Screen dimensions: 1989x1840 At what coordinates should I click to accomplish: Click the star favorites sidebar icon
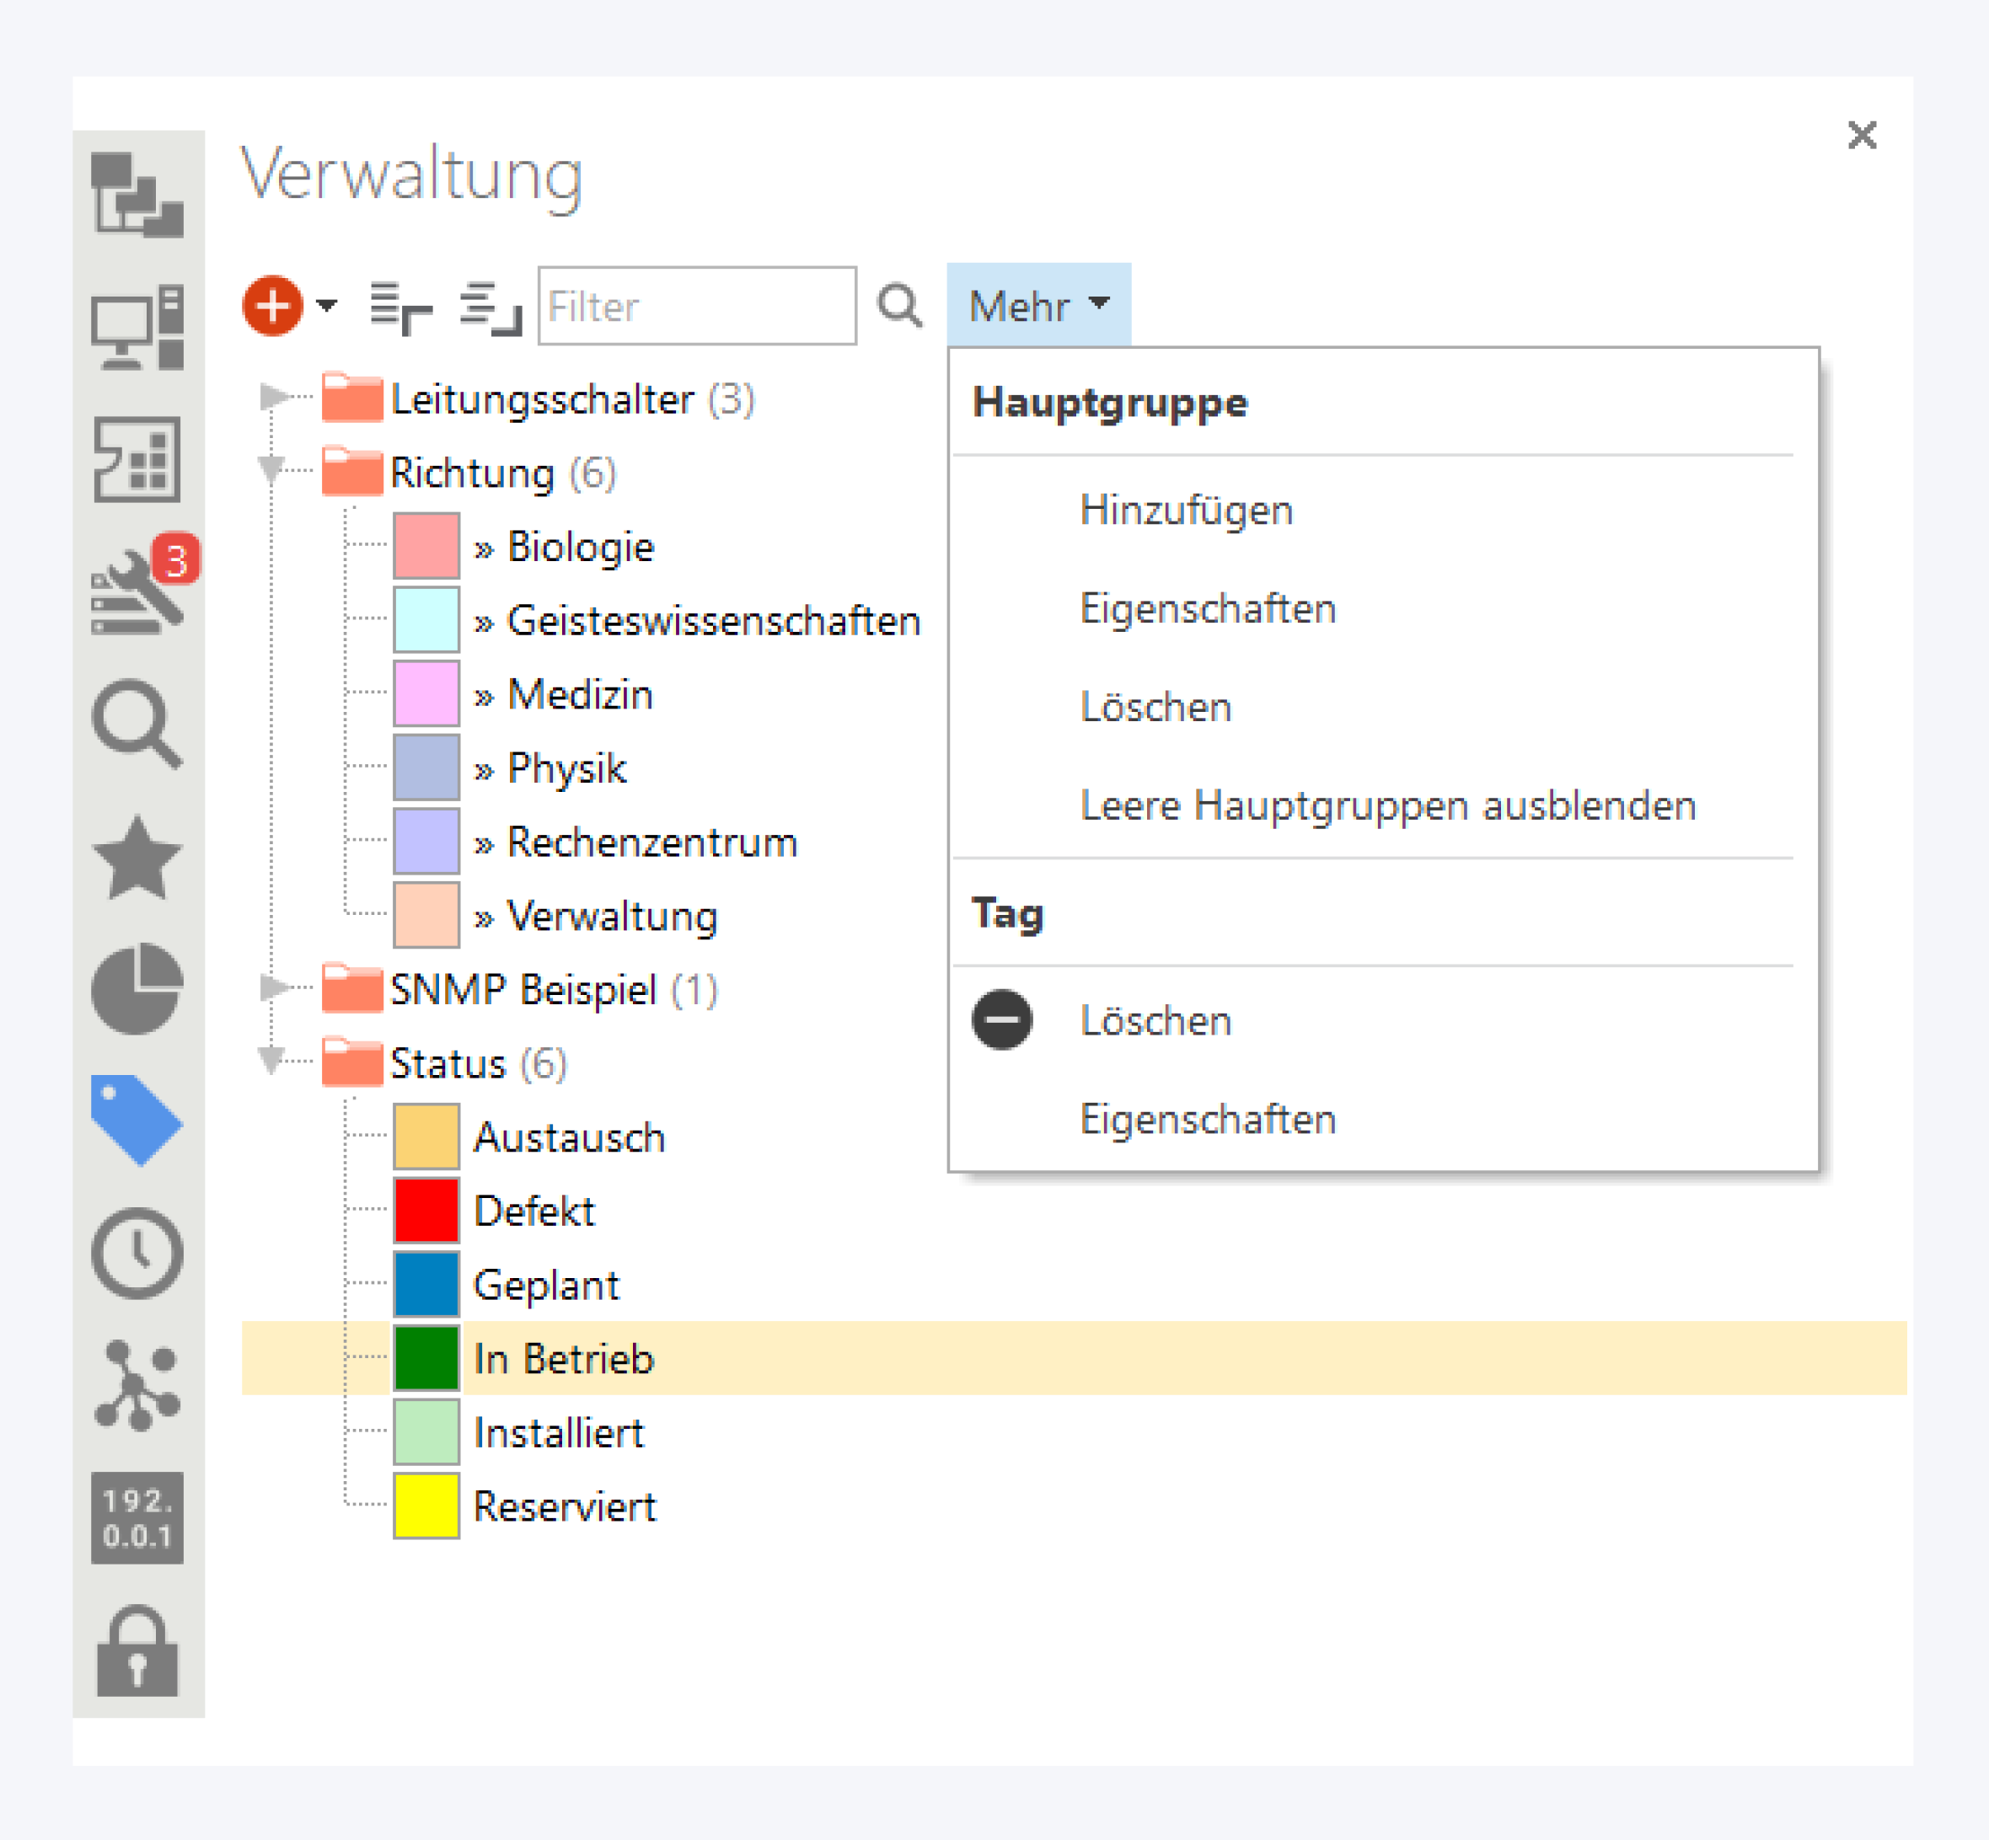[137, 858]
